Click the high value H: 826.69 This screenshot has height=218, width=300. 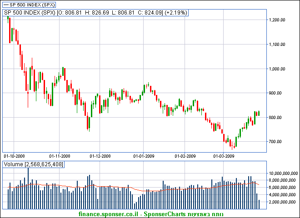coord(97,13)
